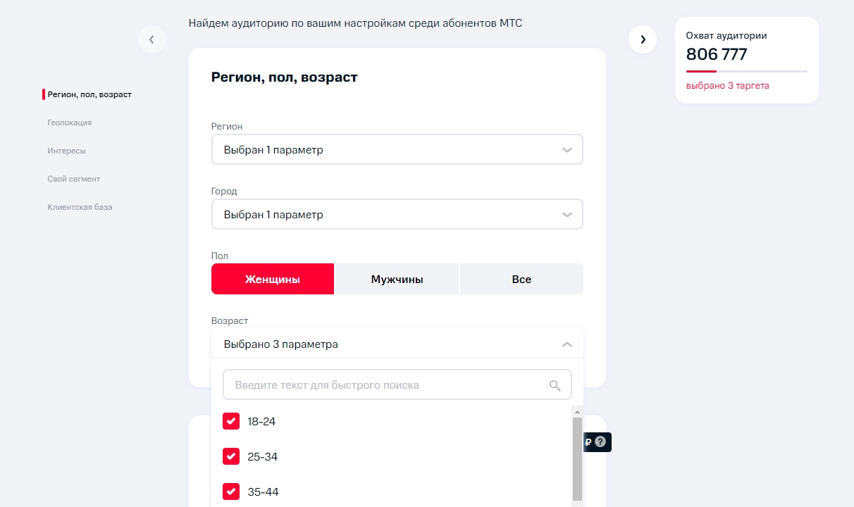Click the right arrow navigation circle
Screen dimensions: 854x507
coord(643,39)
